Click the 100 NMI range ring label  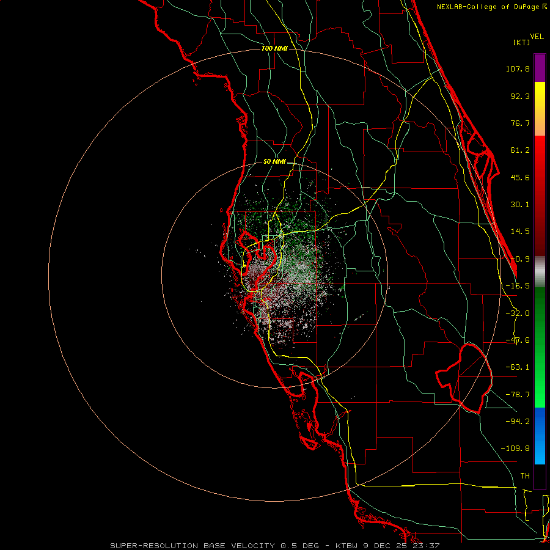(x=274, y=48)
